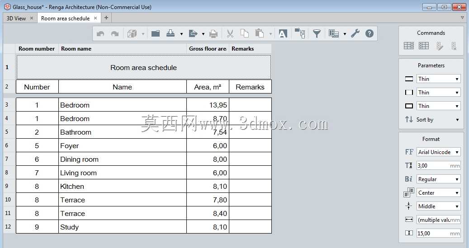The width and height of the screenshot is (469, 248).
Task: Open the Regular font style dropdown
Action: [x=438, y=179]
